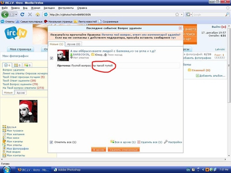Switch to the Архив (0) tab in dialog
Viewport: 231px width, 173px height.
pos(74,44)
